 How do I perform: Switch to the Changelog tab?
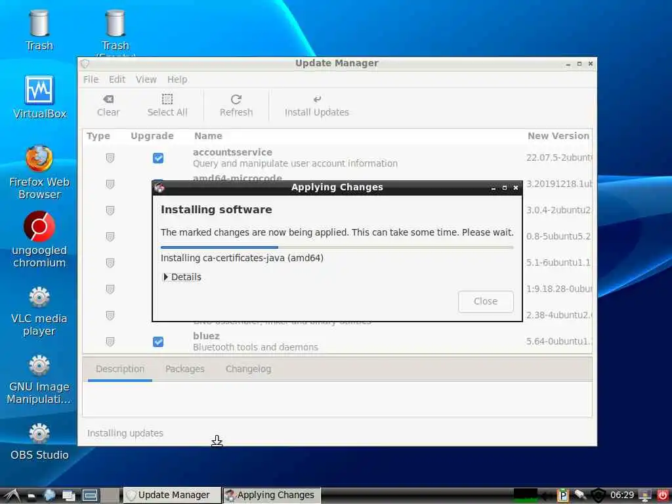[x=248, y=369]
